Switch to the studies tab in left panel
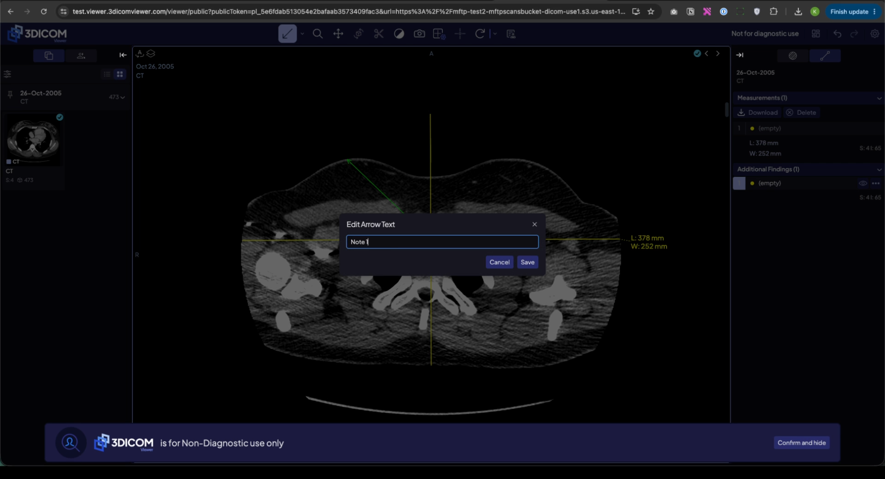 49,55
